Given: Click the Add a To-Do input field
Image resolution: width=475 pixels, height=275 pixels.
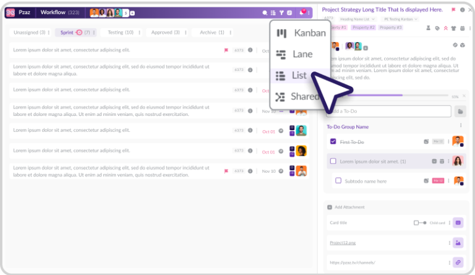Looking at the screenshot, I should coord(388,112).
